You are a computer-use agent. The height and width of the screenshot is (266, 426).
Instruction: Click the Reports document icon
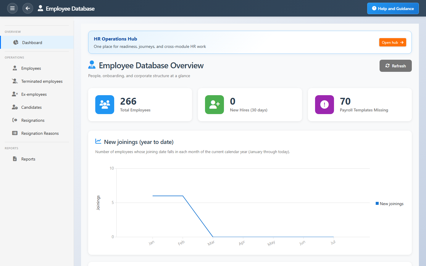tap(15, 159)
